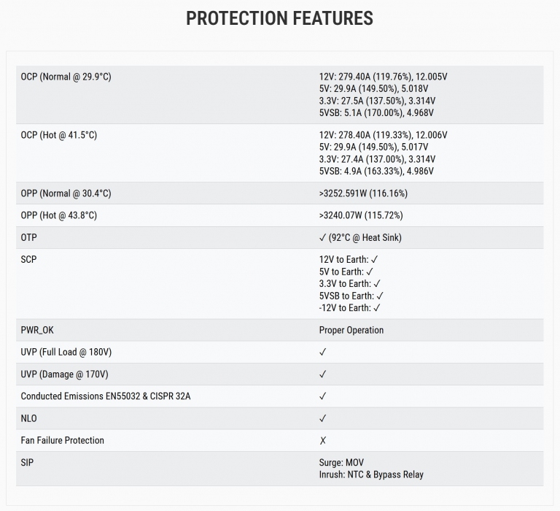560x511 pixels.
Task: Click the "PROTECTION FEATURES" heading
Action: (x=279, y=18)
